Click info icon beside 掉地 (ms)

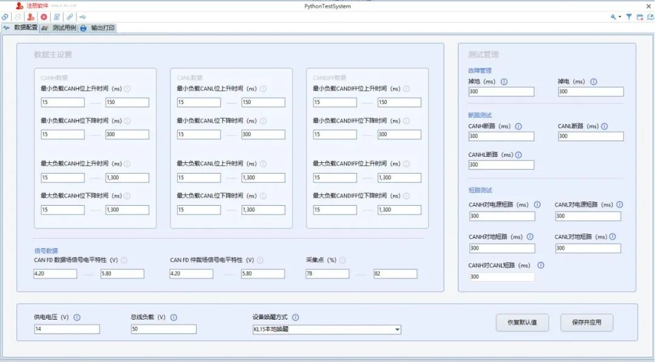point(504,82)
